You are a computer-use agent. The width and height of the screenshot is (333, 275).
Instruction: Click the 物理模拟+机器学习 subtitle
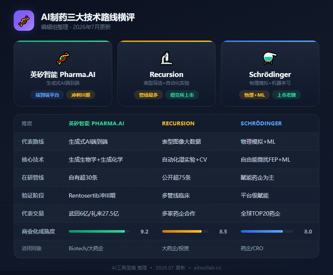coord(270,83)
